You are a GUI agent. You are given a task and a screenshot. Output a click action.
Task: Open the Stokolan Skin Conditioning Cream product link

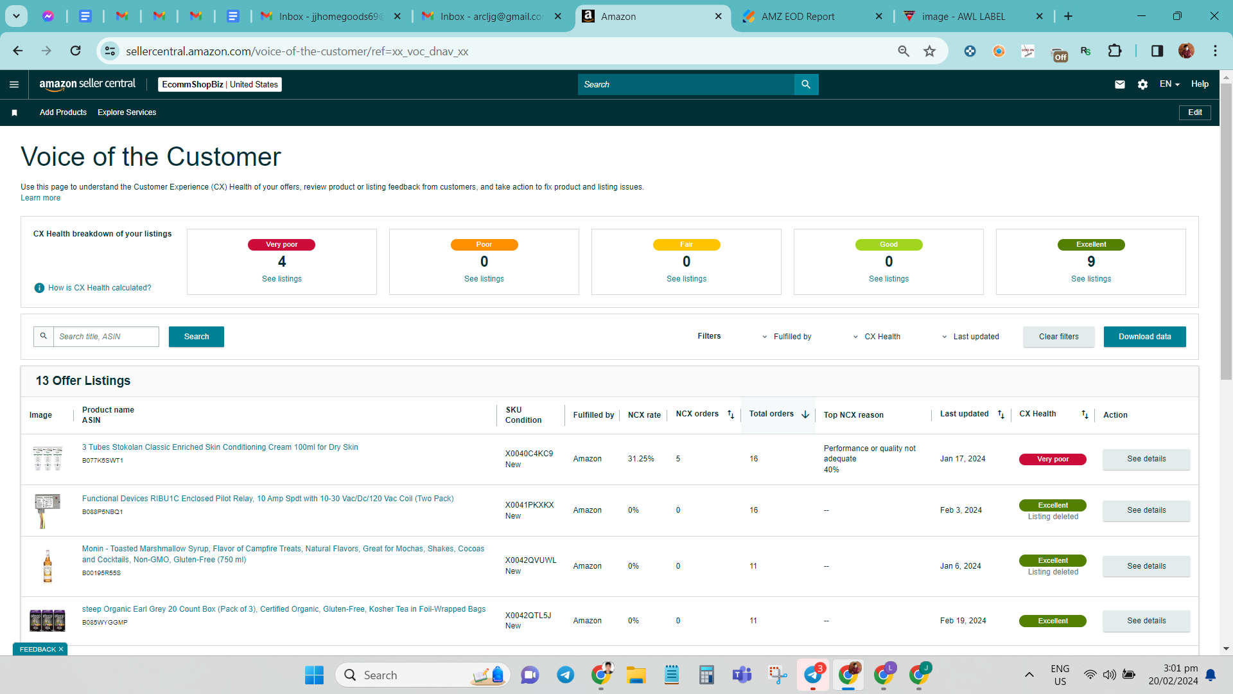pyautogui.click(x=220, y=447)
